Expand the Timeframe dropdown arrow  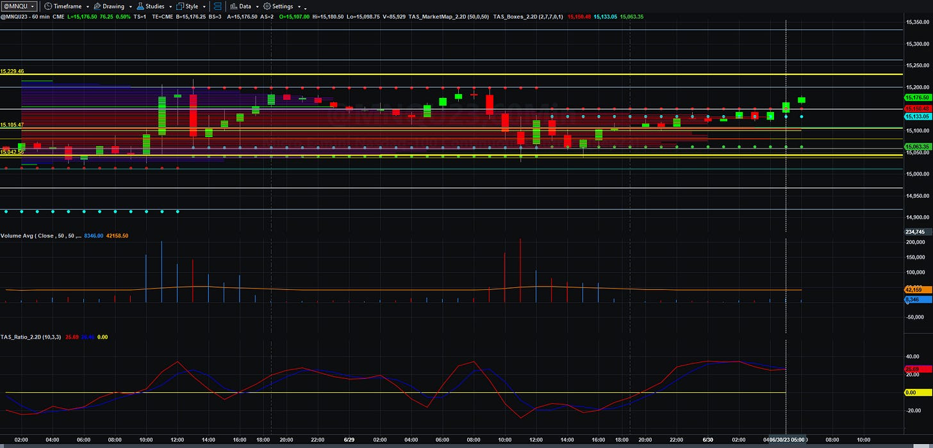(x=88, y=7)
